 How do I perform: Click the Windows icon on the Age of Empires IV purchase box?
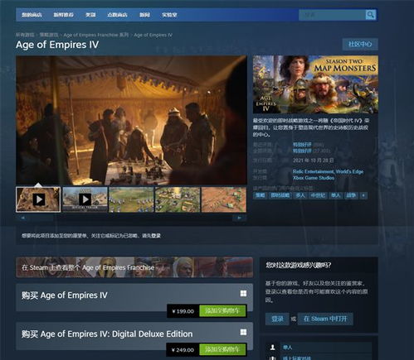tap(243, 294)
